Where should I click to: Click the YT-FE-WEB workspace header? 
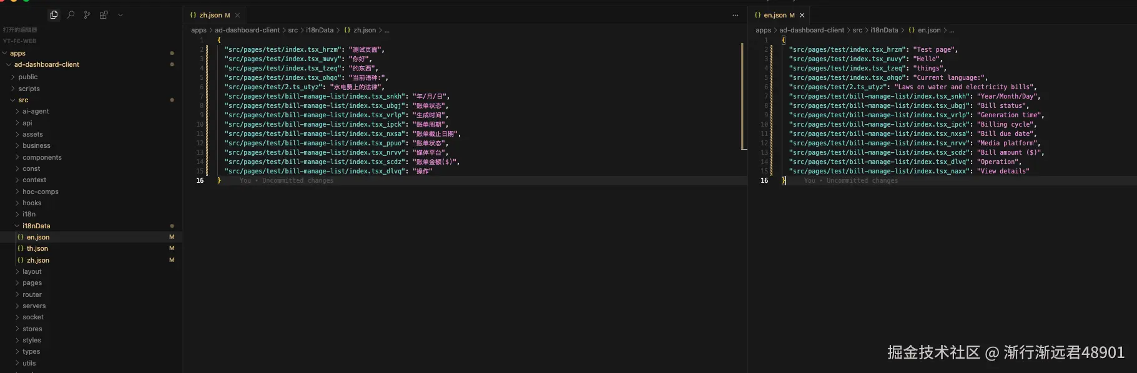pos(19,41)
